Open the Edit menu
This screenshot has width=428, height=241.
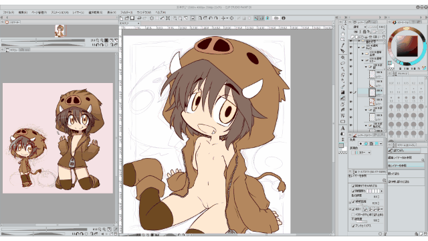click(23, 12)
